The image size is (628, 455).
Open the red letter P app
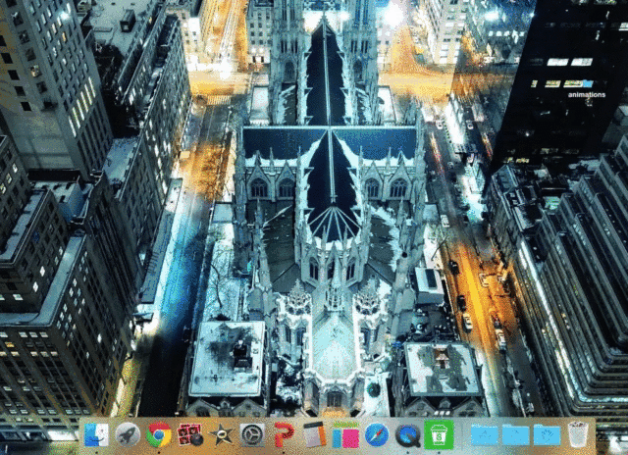(x=284, y=435)
